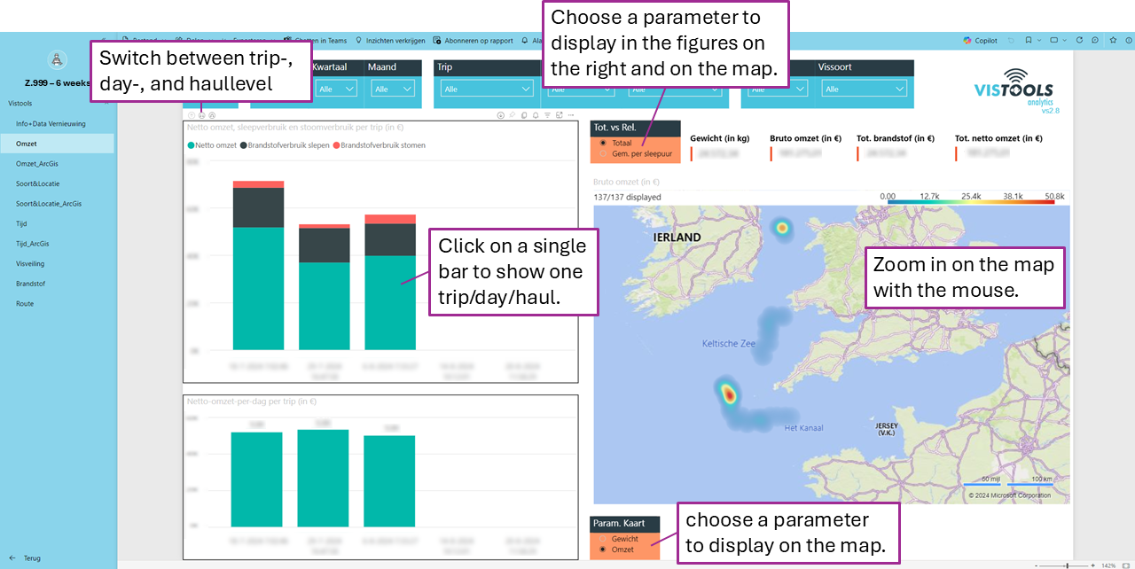The image size is (1135, 569).
Task: Open the filter icon on the chart header
Action: (x=547, y=115)
